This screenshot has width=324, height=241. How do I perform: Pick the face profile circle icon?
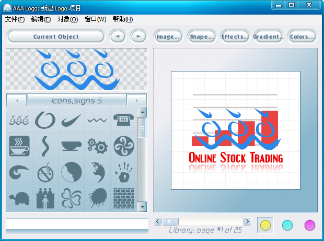[72, 172]
